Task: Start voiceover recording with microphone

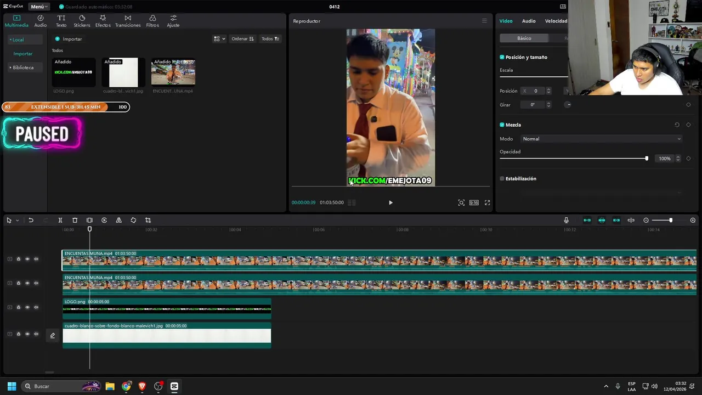Action: [566, 220]
